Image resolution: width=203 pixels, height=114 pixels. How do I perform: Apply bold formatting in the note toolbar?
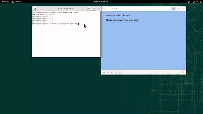click(x=104, y=72)
